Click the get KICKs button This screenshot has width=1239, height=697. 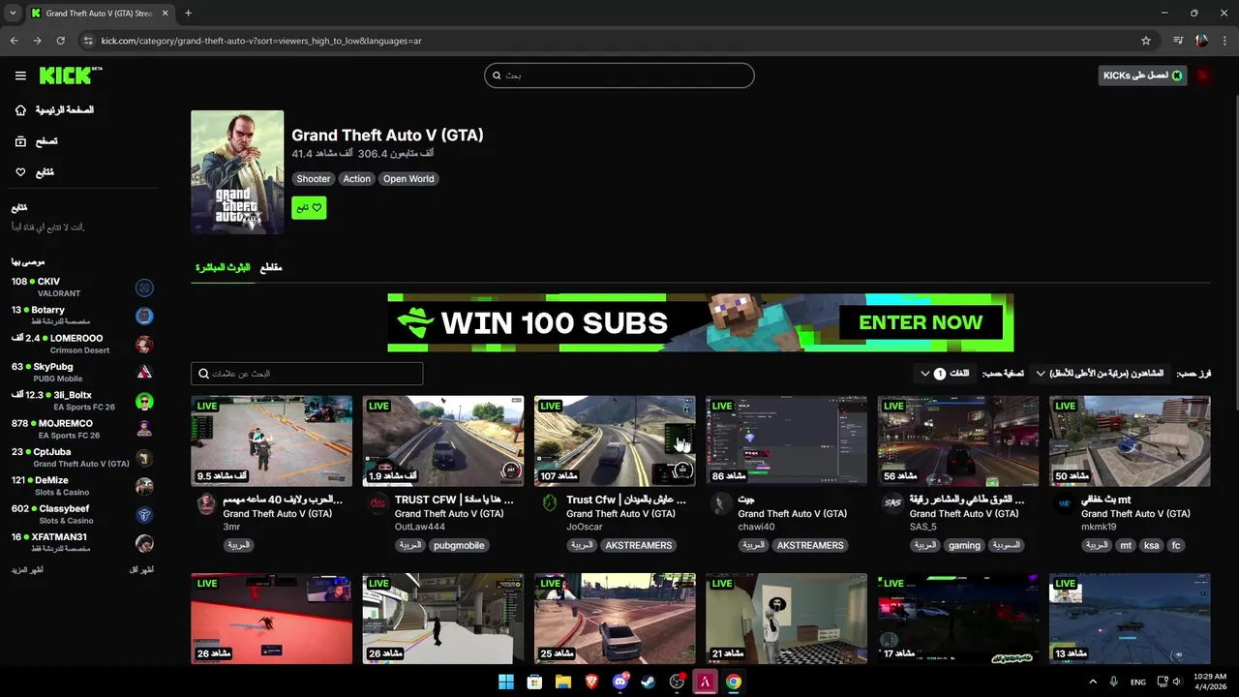(1142, 76)
